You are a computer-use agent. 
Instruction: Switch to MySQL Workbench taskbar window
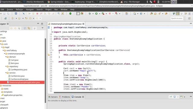coord(34,2)
